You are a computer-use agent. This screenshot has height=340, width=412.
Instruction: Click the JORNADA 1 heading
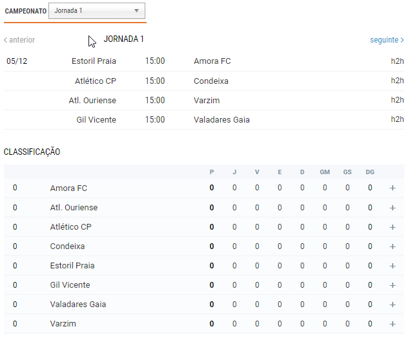[x=124, y=39]
